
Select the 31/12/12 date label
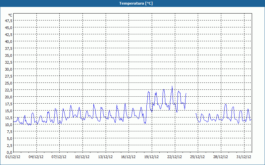tap(244, 157)
